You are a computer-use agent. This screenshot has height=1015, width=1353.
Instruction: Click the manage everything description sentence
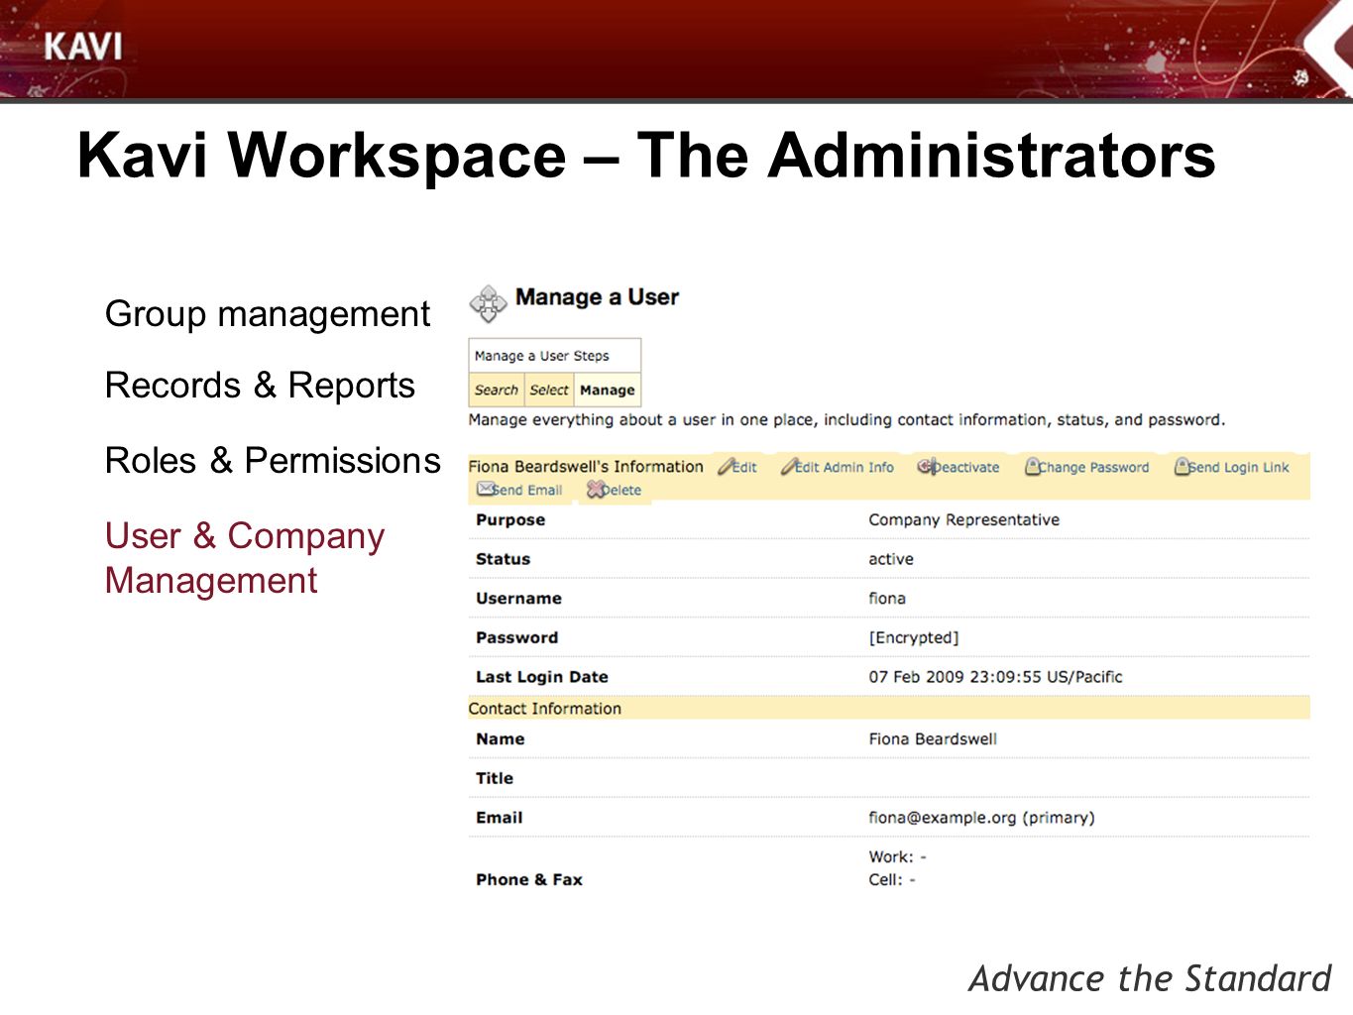(x=846, y=420)
